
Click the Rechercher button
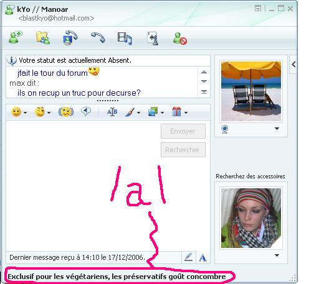183,150
